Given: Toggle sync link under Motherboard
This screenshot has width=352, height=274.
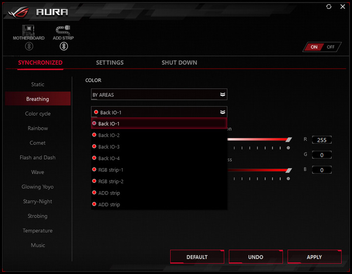Looking at the screenshot, I should 29,46.
